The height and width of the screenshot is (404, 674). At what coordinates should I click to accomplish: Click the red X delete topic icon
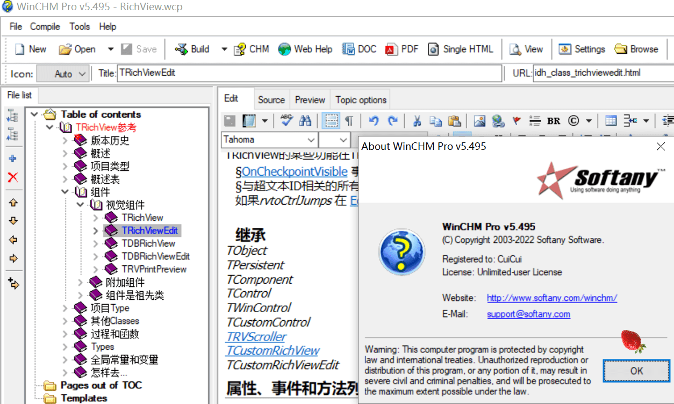[13, 177]
